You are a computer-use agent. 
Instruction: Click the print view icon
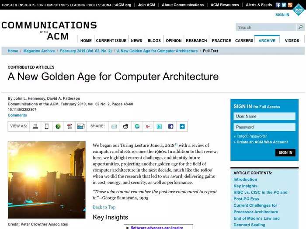click(x=35, y=126)
